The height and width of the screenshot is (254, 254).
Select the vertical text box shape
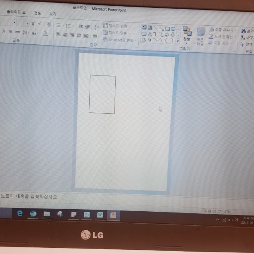click(150, 28)
